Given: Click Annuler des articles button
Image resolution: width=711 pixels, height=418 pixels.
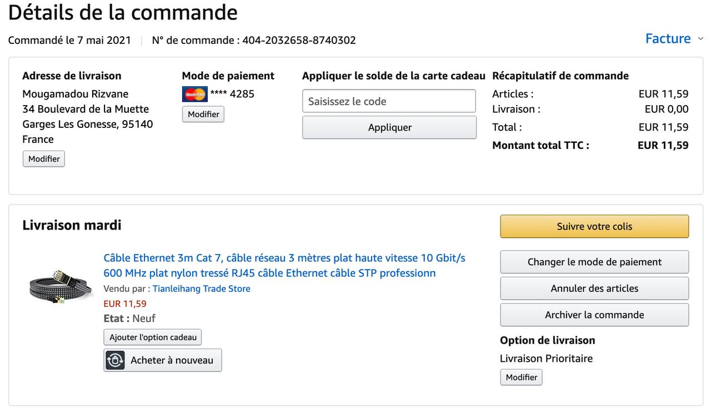Looking at the screenshot, I should click(594, 288).
